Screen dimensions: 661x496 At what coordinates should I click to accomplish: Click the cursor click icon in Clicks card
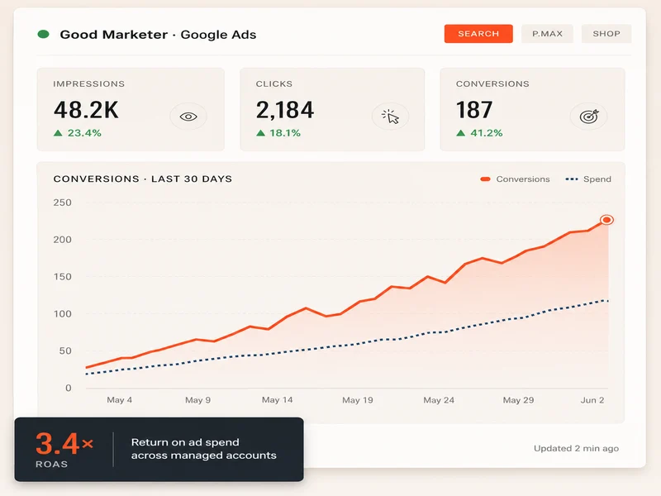390,117
